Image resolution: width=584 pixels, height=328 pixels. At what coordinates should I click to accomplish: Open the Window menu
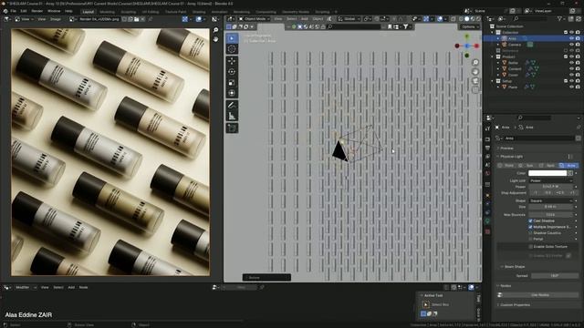[54, 11]
